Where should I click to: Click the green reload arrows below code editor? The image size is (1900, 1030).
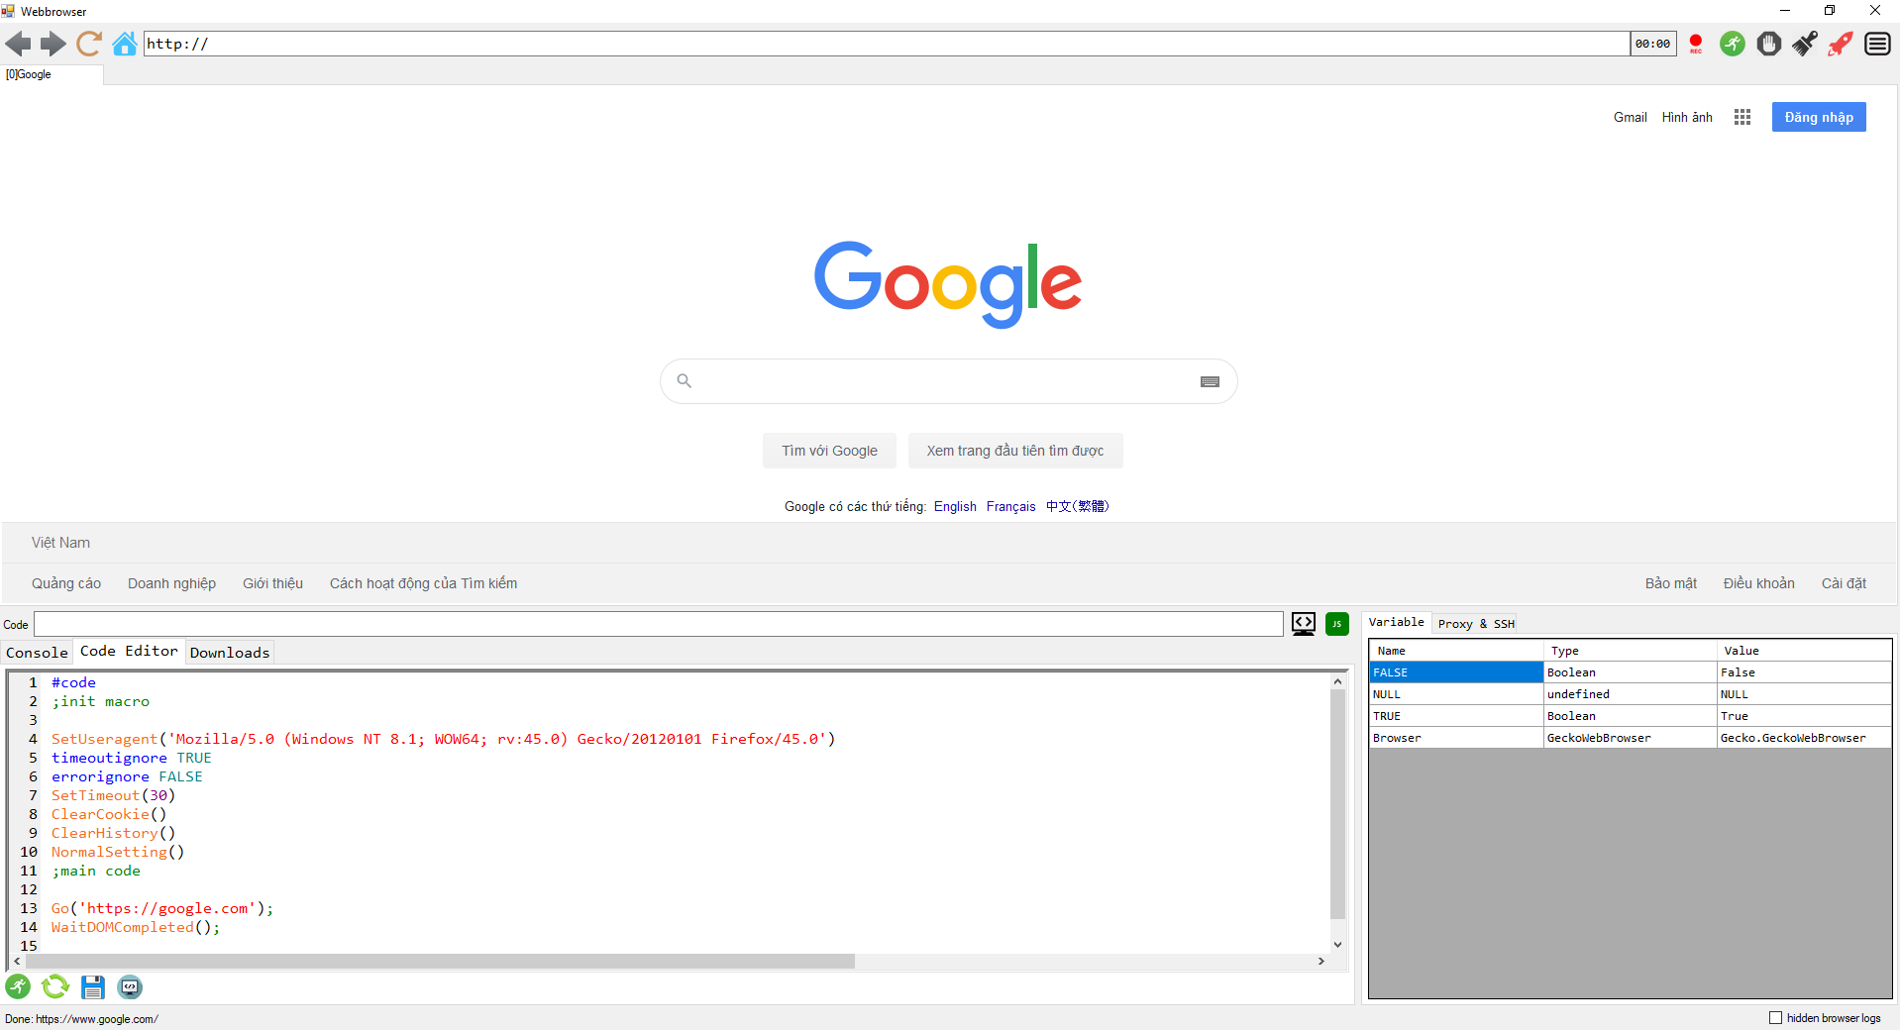(55, 986)
